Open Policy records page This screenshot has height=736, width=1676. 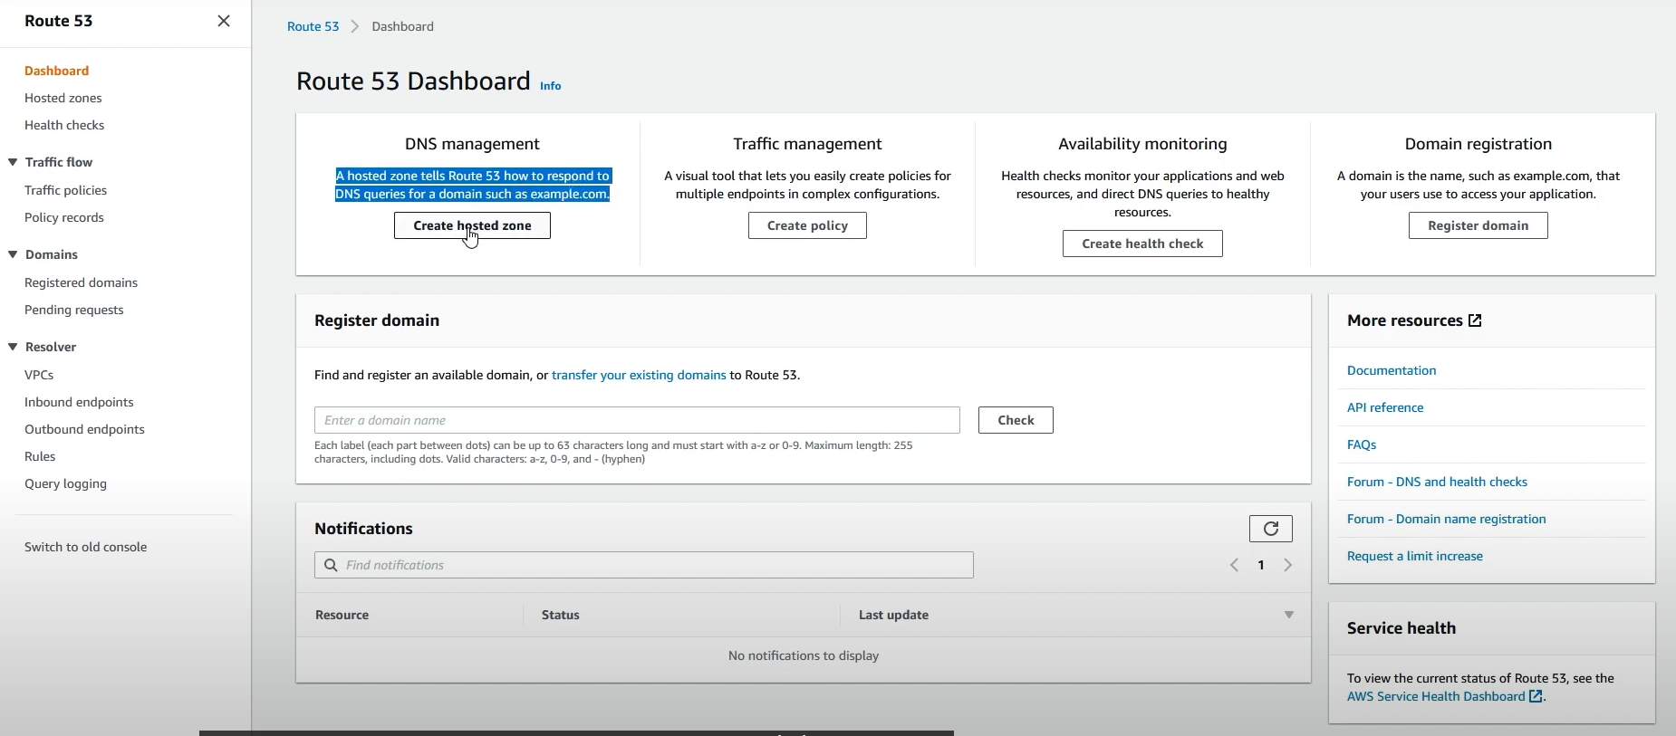pos(64,217)
